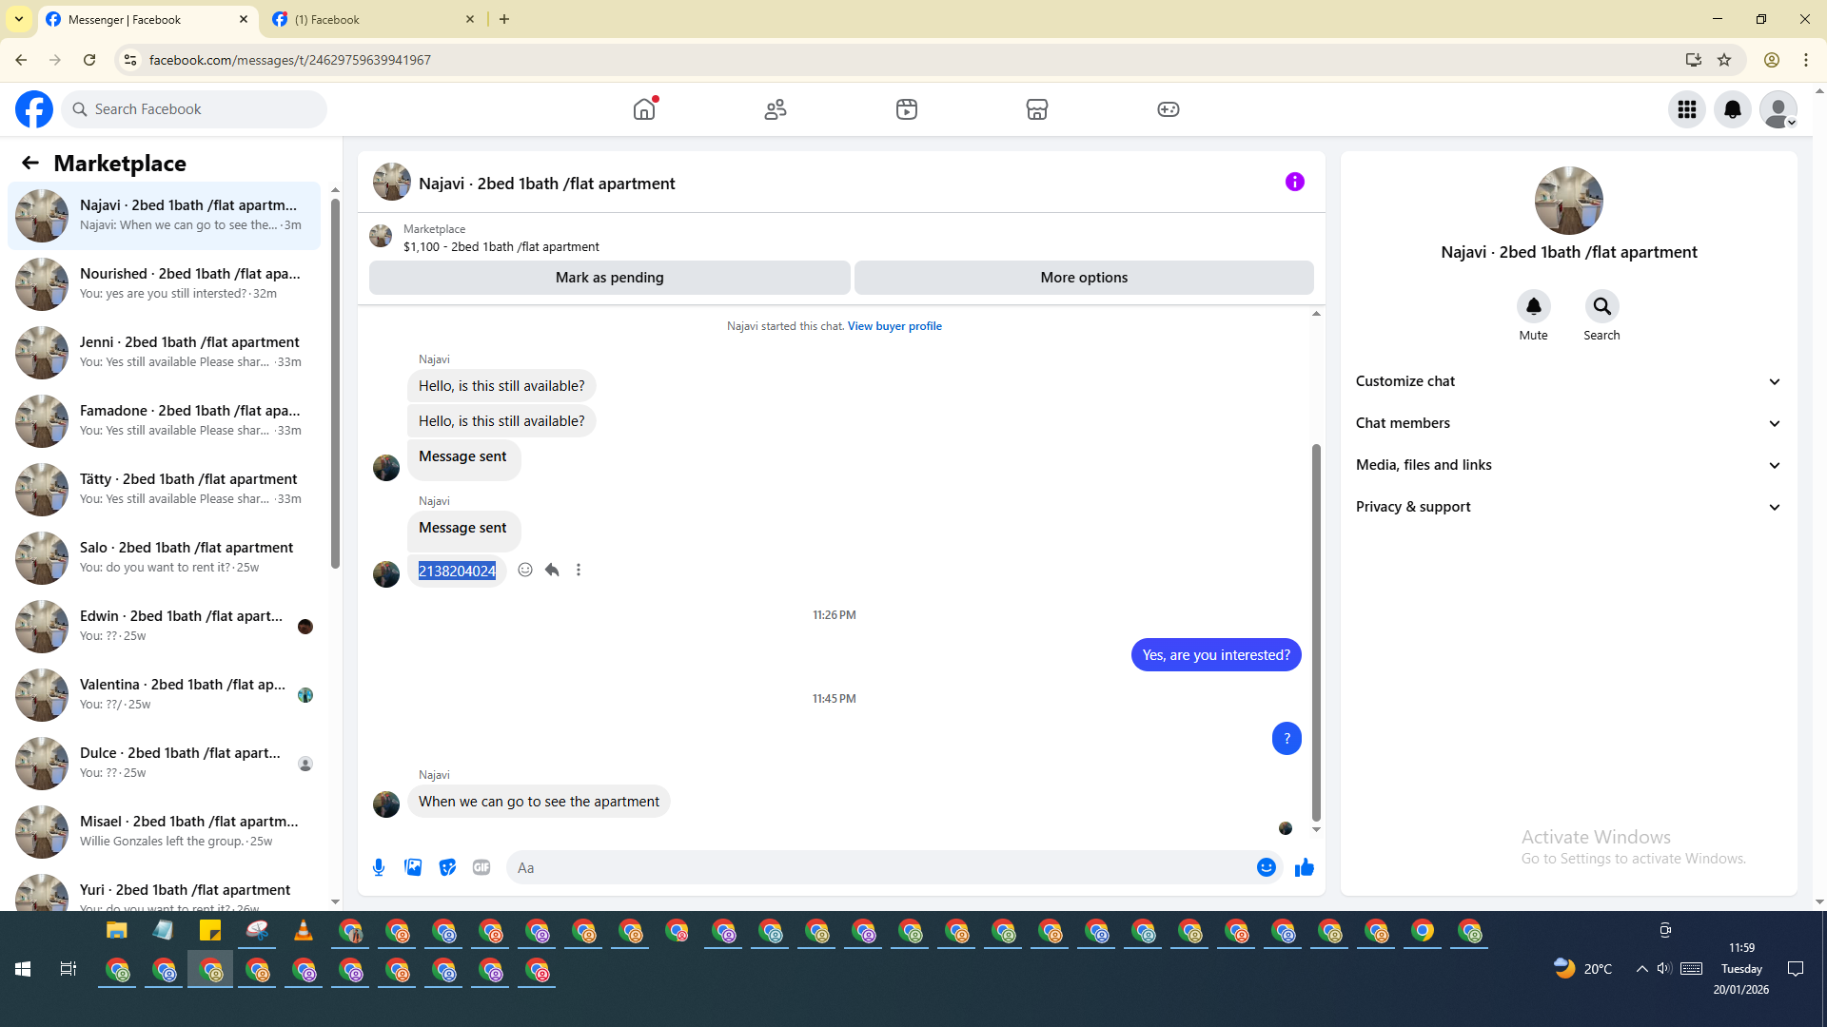This screenshot has width=1827, height=1027.
Task: Open the Video (Reels) icon
Action: 907,109
